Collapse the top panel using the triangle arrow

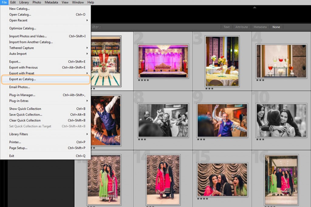pyautogui.click(x=255, y=7)
